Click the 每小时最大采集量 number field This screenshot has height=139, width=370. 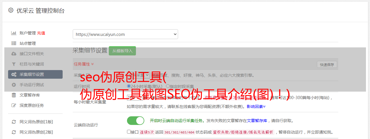click(x=135, y=98)
